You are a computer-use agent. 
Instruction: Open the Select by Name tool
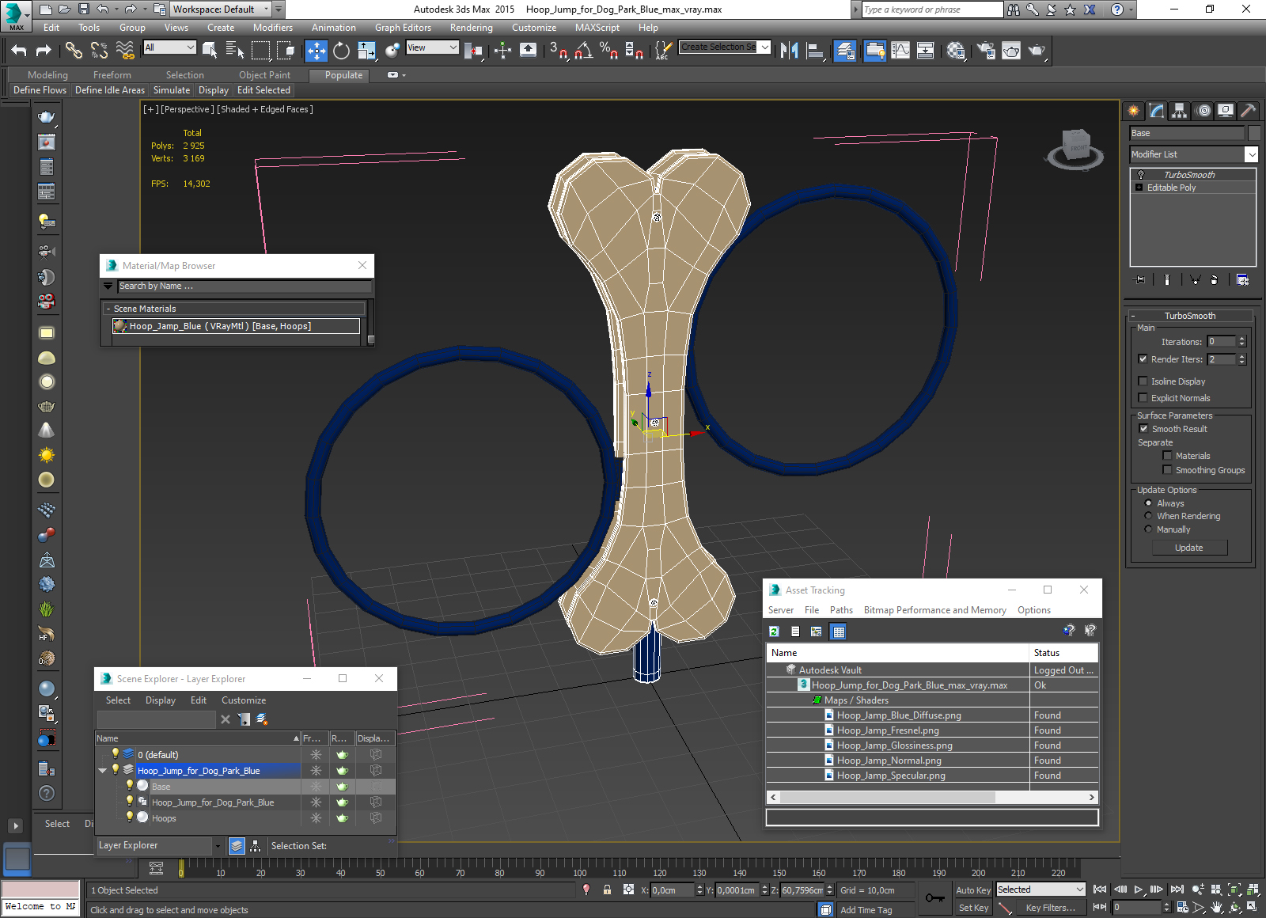click(x=235, y=51)
